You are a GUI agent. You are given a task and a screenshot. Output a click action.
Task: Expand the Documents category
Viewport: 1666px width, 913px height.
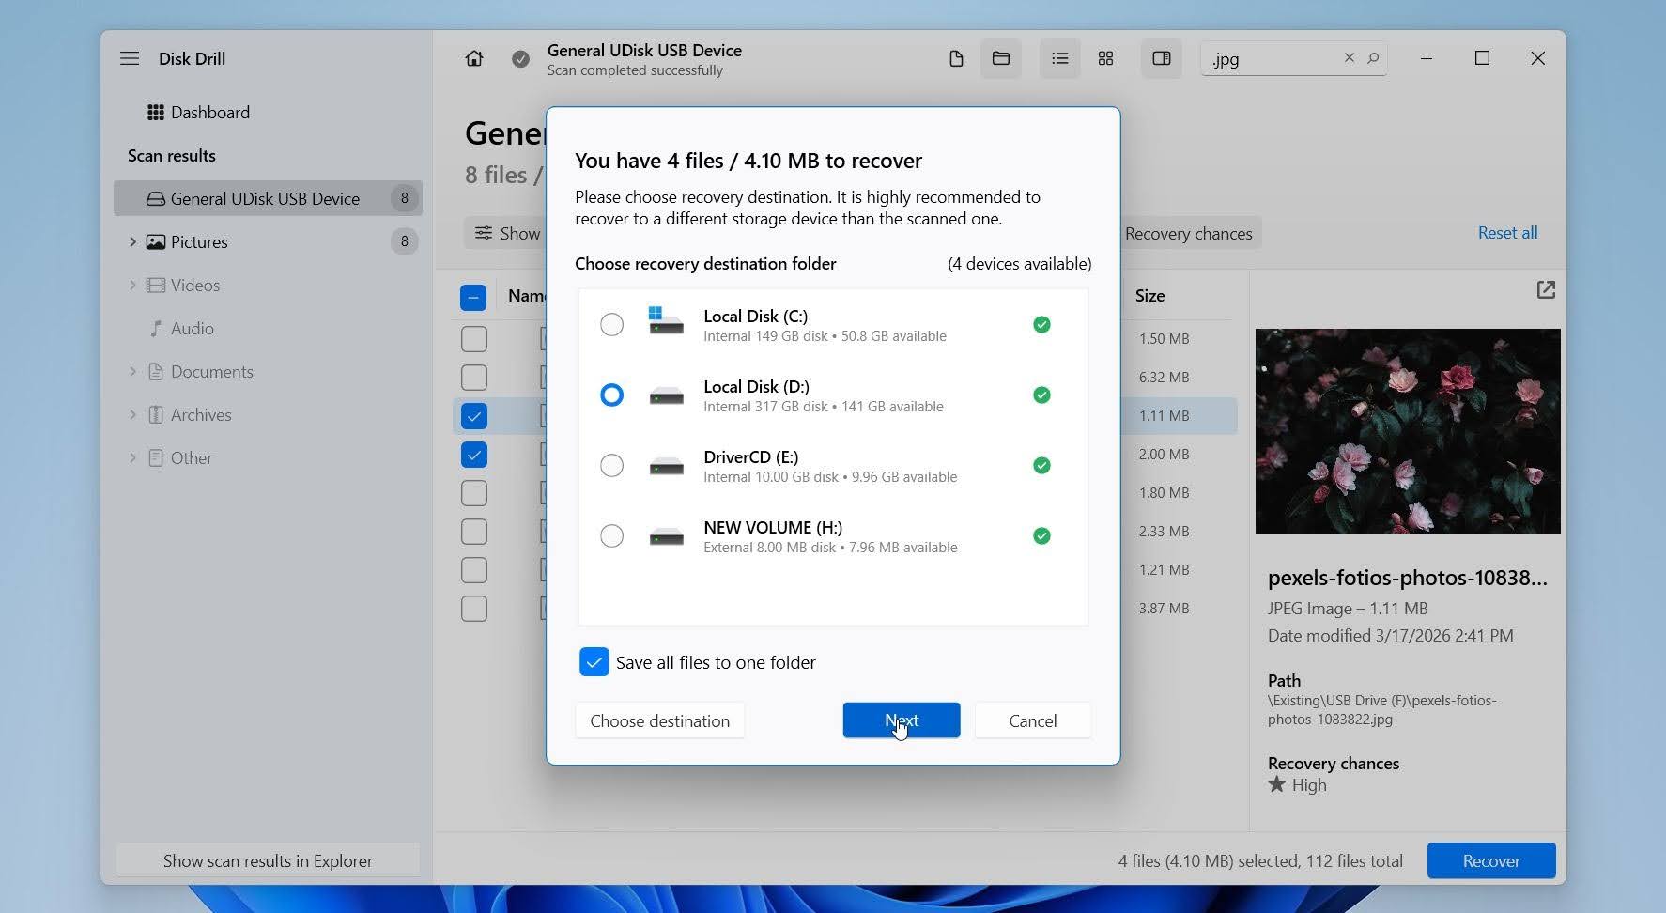click(132, 371)
